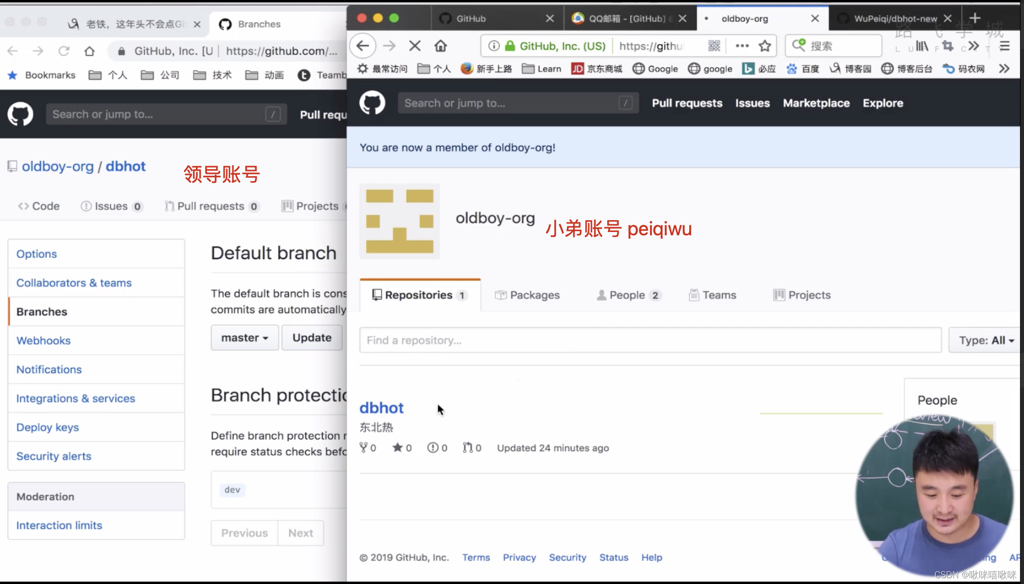This screenshot has height=584, width=1024.
Task: Click Pull requests in Firefox GitHub header
Action: (x=687, y=103)
